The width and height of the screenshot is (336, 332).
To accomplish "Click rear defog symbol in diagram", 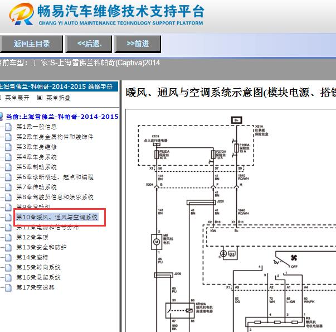I will point(232,254).
